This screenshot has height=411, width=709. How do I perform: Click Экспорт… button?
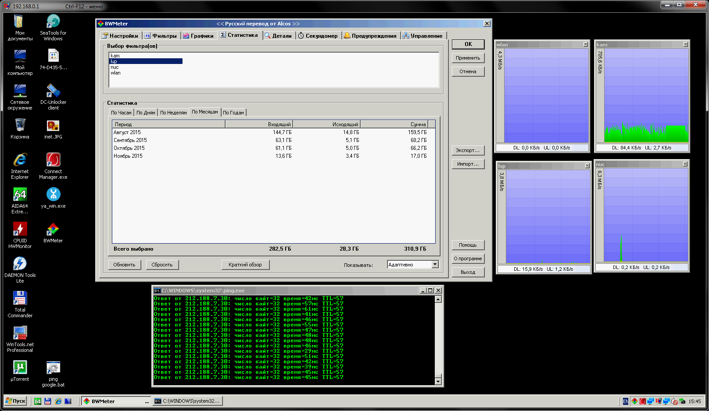[x=468, y=150]
